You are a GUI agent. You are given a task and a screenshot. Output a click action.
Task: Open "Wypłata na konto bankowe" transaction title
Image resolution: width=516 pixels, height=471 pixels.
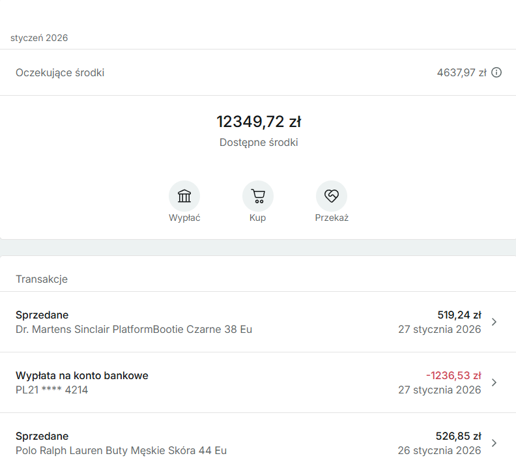click(x=82, y=375)
